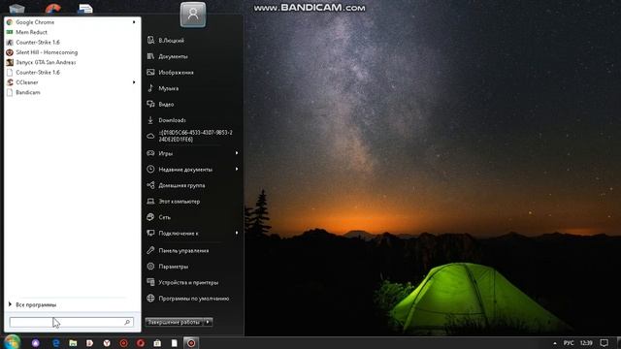621x349 pixels.
Task: Open File Explorer from the taskbar
Action: point(73,343)
